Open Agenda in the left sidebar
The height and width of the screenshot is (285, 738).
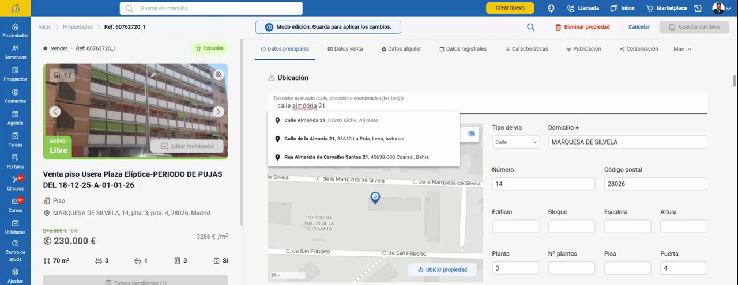pos(15,118)
